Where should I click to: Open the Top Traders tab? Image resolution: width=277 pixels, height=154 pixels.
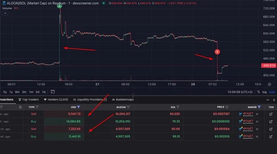pyautogui.click(x=29, y=100)
